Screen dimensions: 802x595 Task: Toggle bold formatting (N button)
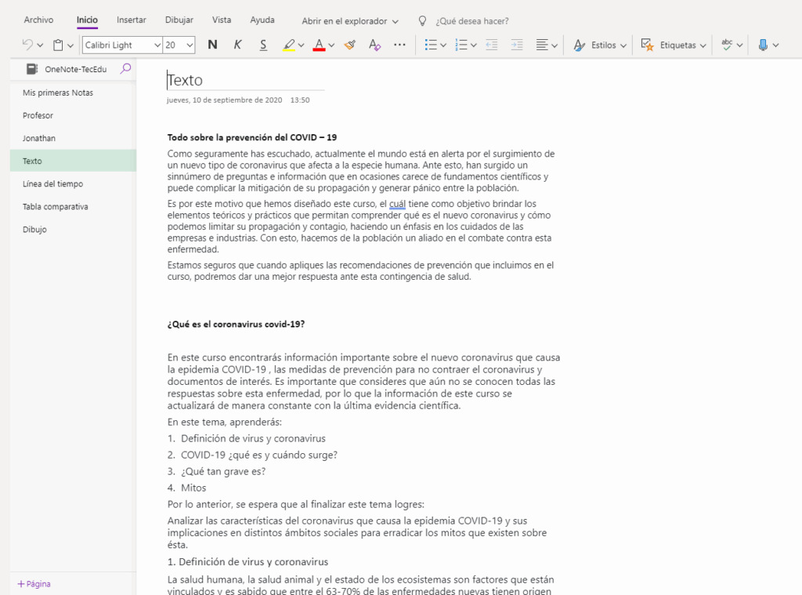[x=212, y=45]
